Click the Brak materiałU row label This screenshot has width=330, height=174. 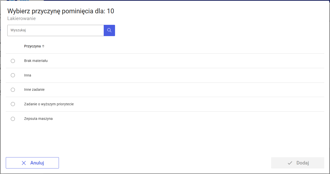tap(36, 61)
